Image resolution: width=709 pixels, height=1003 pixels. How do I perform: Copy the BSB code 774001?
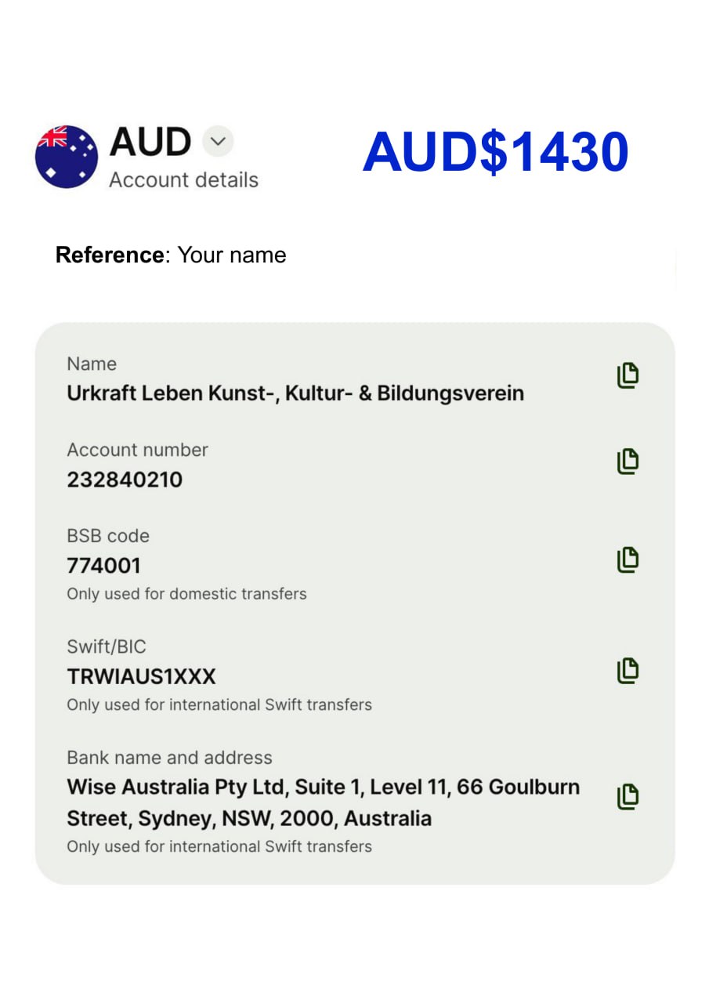point(627,559)
